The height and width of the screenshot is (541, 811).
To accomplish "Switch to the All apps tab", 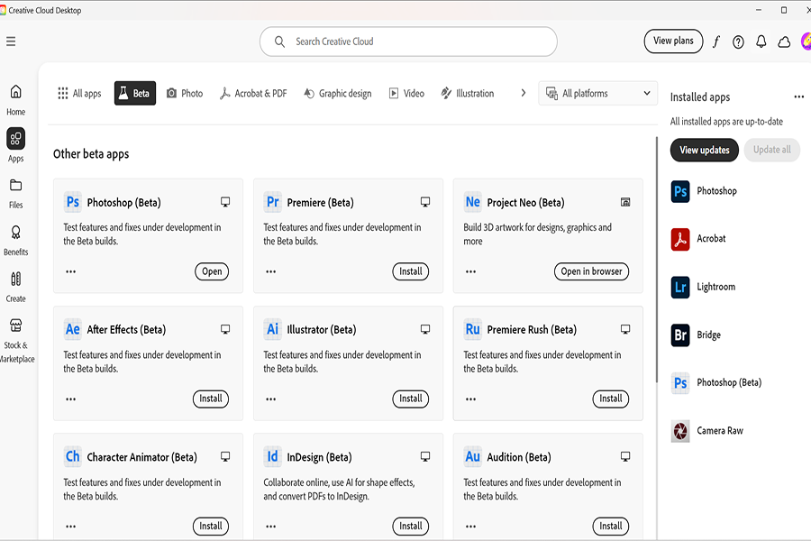I will coord(79,94).
